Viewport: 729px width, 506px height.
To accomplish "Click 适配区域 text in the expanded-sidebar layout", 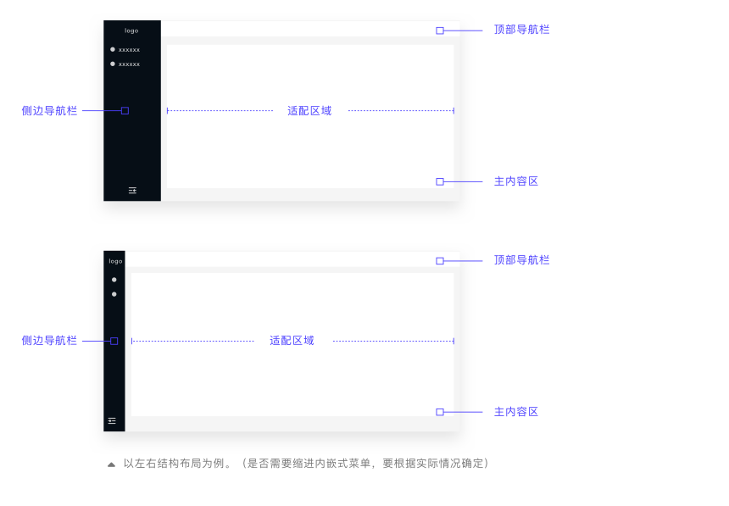I will pyautogui.click(x=309, y=111).
